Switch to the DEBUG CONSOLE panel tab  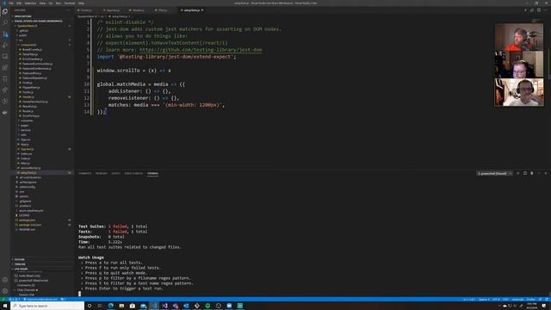coord(133,173)
